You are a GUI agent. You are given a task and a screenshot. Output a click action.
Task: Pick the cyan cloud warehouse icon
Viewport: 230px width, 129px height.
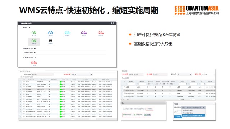[67, 33]
